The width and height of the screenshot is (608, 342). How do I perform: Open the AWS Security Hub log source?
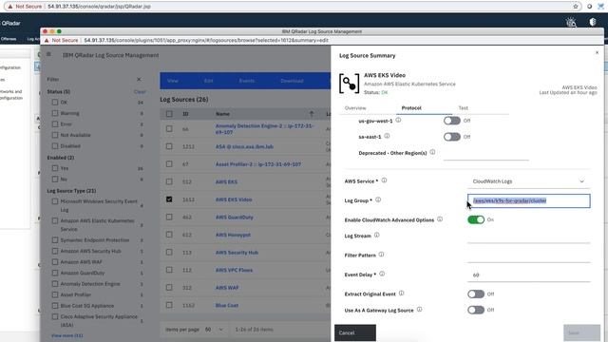(237, 253)
